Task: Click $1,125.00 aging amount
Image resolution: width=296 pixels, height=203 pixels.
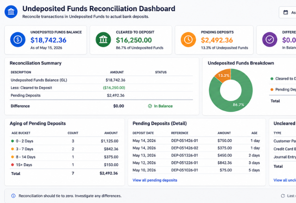Action: pyautogui.click(x=110, y=141)
